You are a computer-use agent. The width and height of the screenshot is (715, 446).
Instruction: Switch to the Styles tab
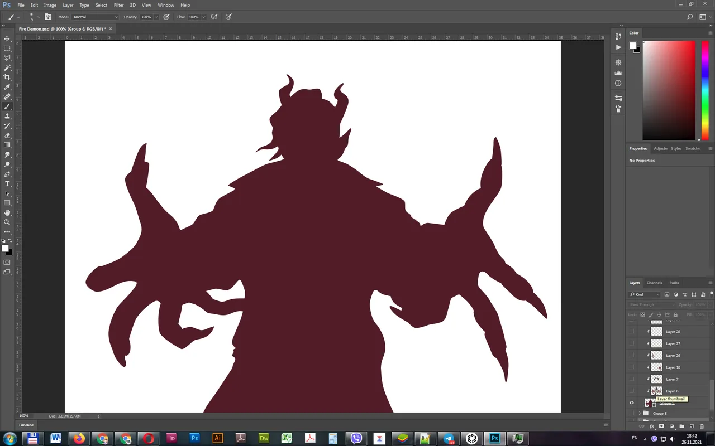[676, 148]
